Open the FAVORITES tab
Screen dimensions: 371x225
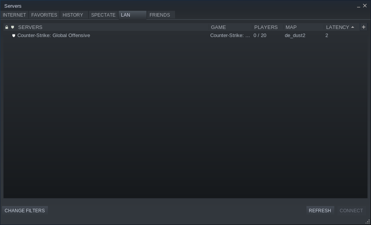tap(44, 15)
